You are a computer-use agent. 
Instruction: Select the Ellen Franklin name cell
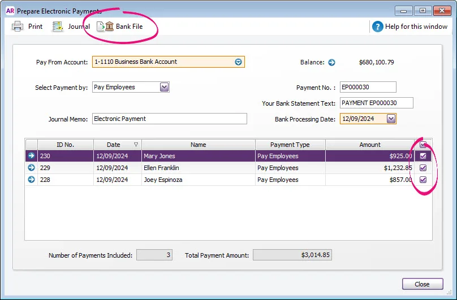coord(198,168)
